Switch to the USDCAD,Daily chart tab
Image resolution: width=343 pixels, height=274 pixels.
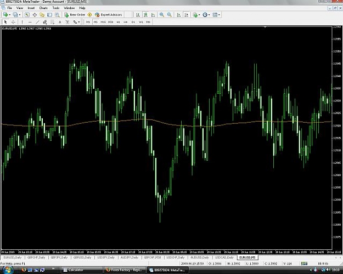[224, 258]
